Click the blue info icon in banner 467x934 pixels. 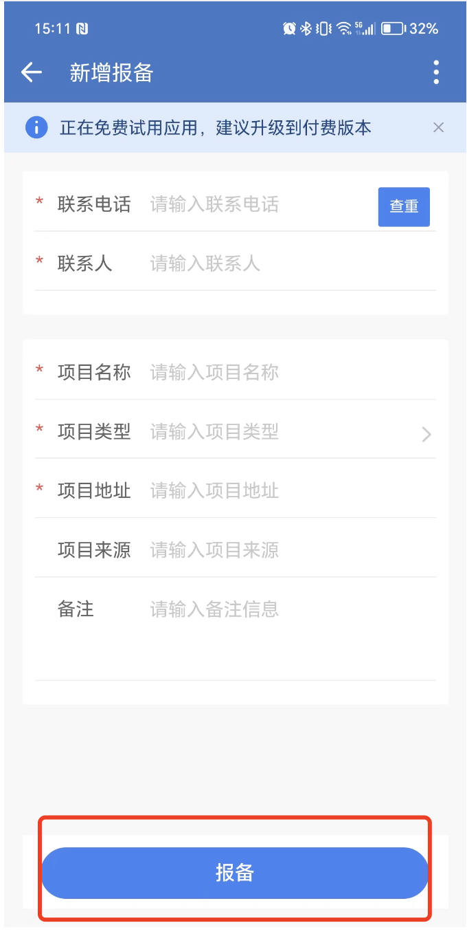tap(36, 127)
